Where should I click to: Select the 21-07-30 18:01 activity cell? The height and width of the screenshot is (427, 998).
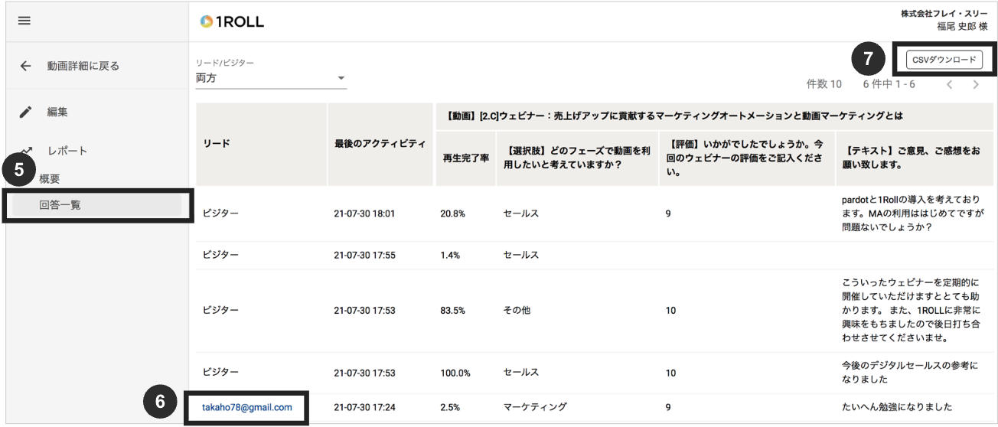[364, 213]
